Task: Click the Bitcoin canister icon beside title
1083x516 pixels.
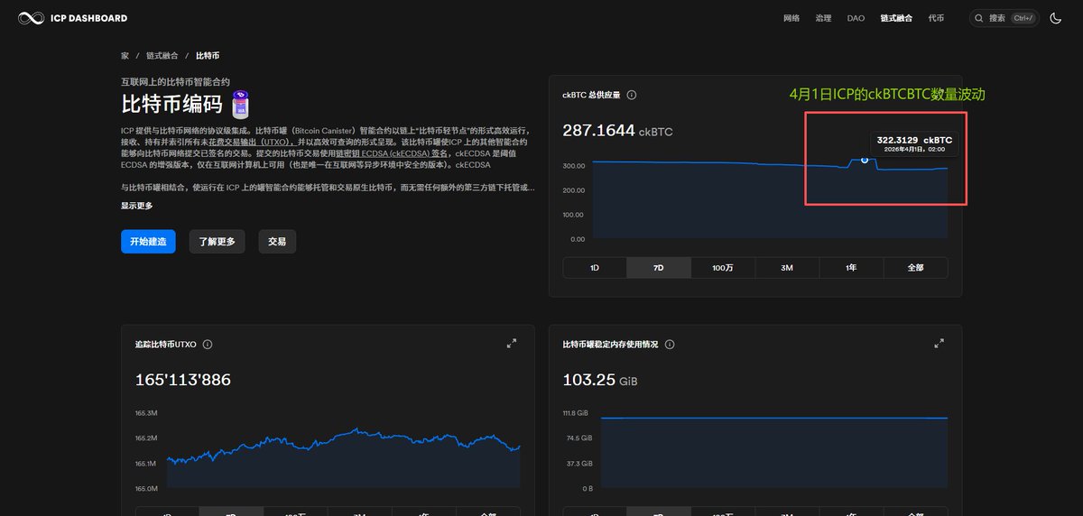Action: pos(240,104)
